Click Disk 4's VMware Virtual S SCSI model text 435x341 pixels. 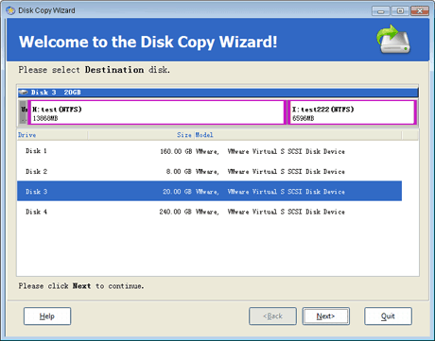pos(270,212)
